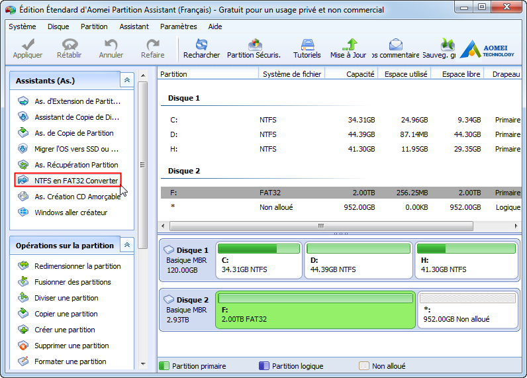Viewport: 527px width, 378px height.
Task: Click the commentaire envelope toolbar icon
Action: 396,45
